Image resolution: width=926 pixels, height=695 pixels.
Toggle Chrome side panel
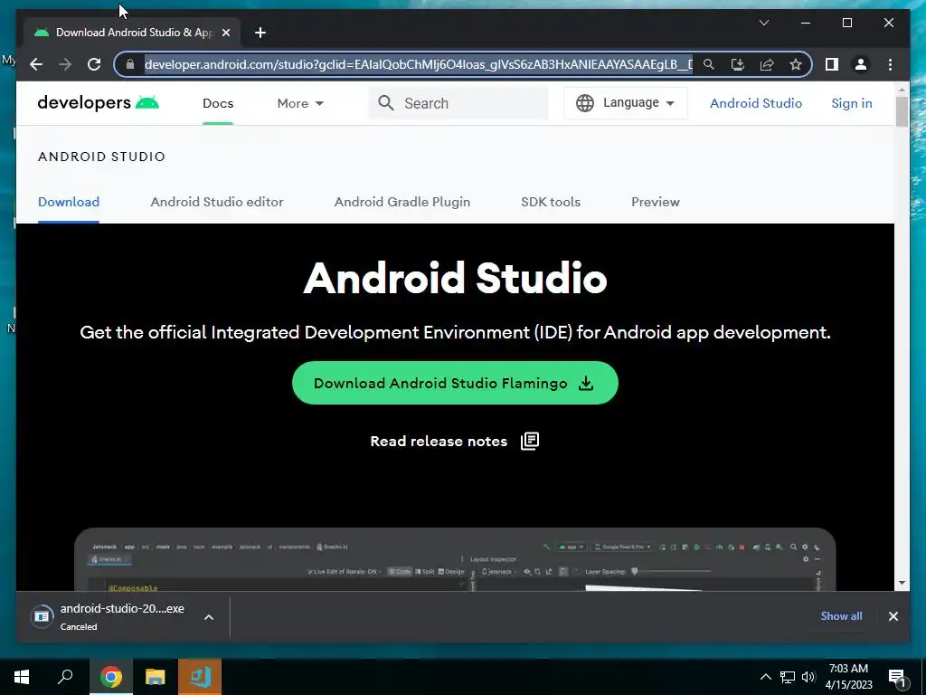pyautogui.click(x=832, y=64)
